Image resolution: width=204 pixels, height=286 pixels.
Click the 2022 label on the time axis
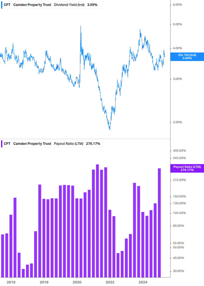[x=110, y=282]
